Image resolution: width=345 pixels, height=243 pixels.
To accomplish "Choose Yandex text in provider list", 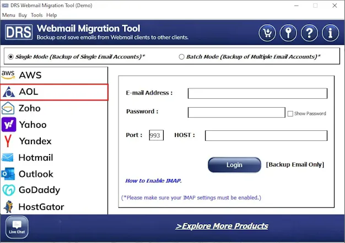I will click(x=35, y=141).
